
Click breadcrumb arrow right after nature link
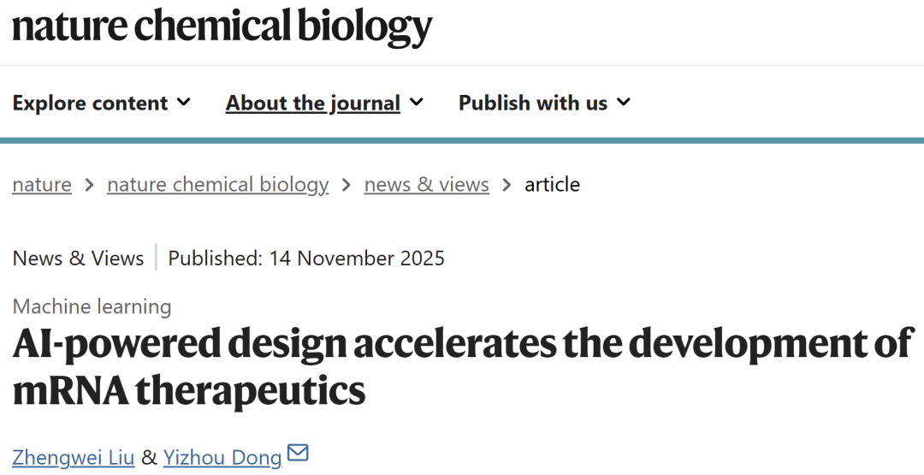tap(89, 185)
